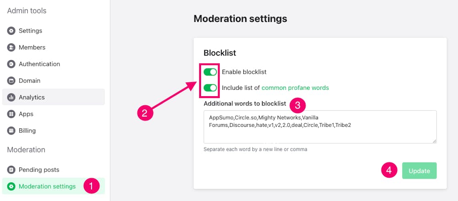Toggle the Enable blocklist switch

point(210,72)
